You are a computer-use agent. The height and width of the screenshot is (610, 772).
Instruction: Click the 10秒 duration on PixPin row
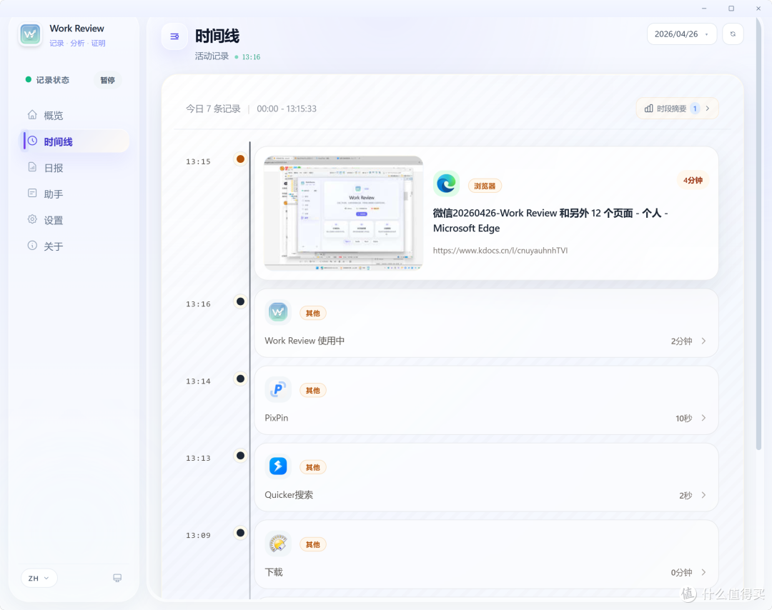click(684, 418)
